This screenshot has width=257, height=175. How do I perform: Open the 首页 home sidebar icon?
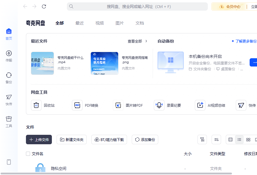(9, 31)
